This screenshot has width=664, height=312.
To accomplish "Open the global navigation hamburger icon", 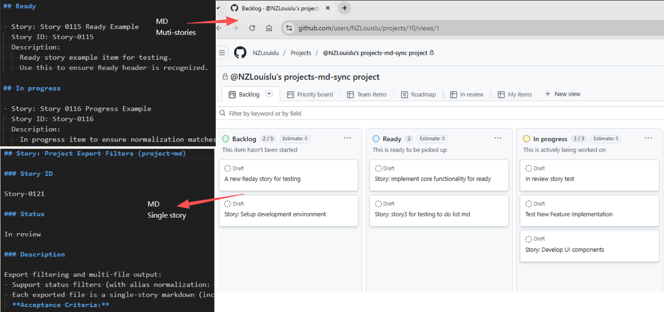I will tap(222, 52).
